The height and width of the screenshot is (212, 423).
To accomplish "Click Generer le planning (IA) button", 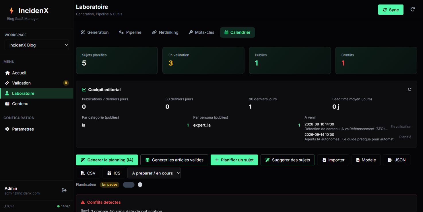I will [x=107, y=160].
